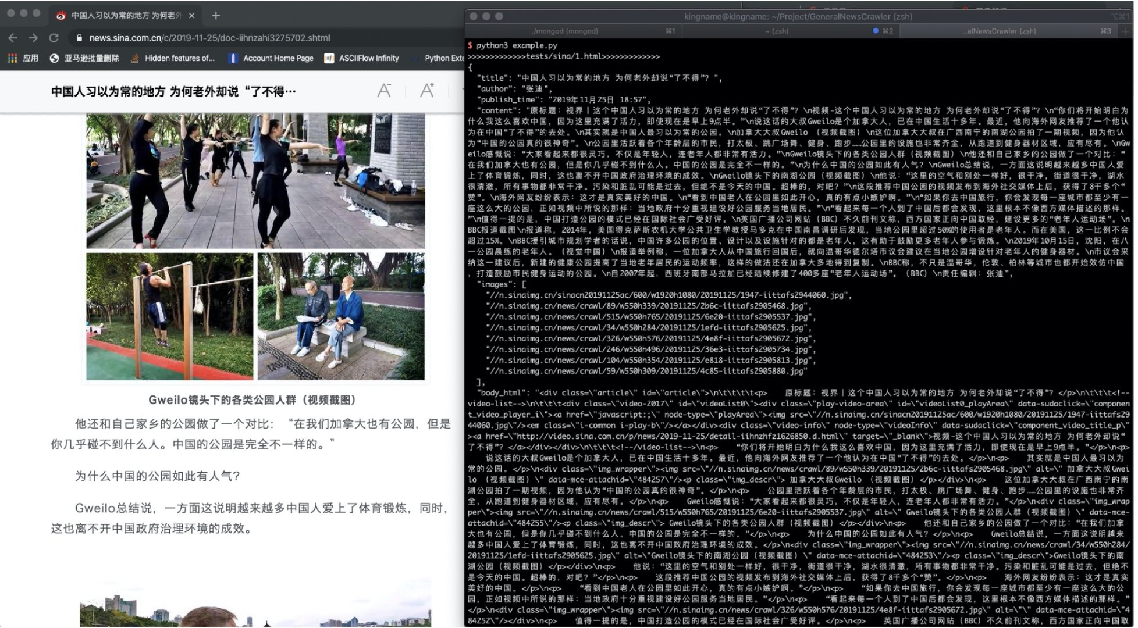The width and height of the screenshot is (1138, 628).
Task: Open the ASCIIFlow Infinity bookmark
Action: 362,58
